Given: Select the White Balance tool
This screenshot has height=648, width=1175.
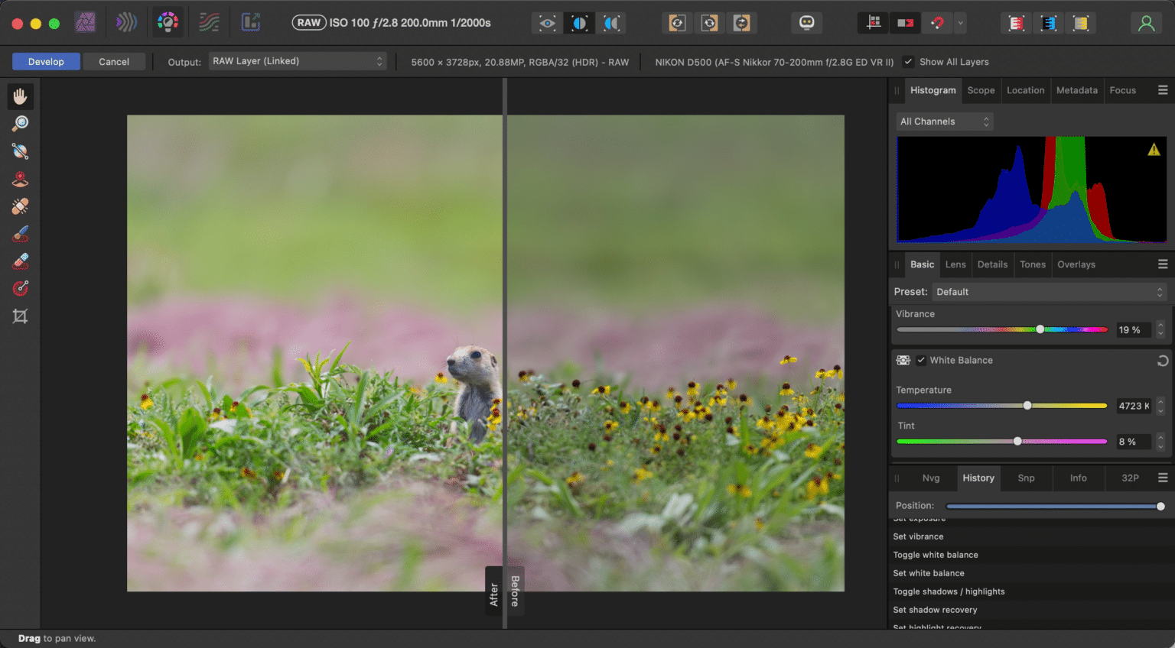Looking at the screenshot, I should click(20, 151).
